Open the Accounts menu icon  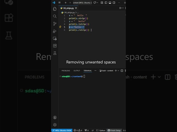pos(55,117)
